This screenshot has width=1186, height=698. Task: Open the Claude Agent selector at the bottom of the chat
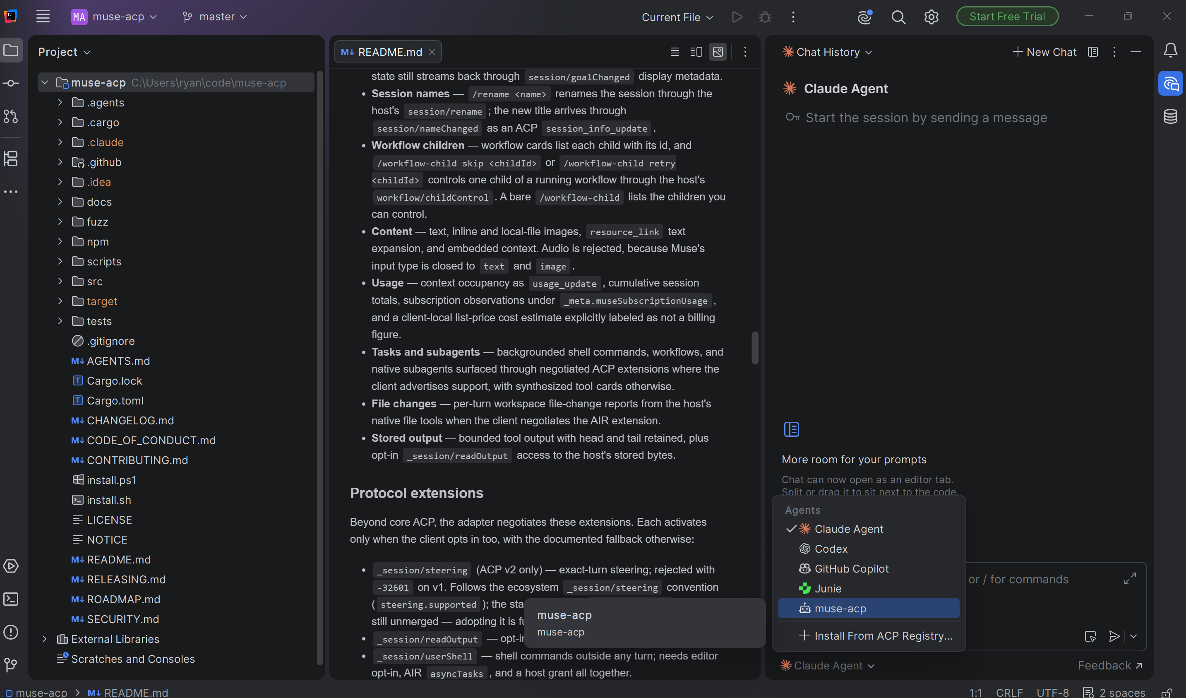coord(828,666)
